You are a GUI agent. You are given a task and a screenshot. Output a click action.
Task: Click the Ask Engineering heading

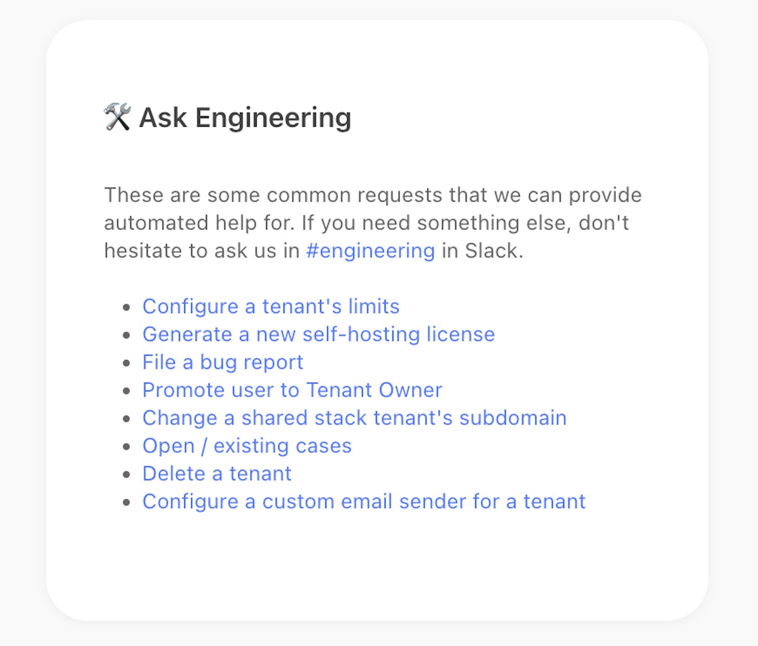pos(245,118)
